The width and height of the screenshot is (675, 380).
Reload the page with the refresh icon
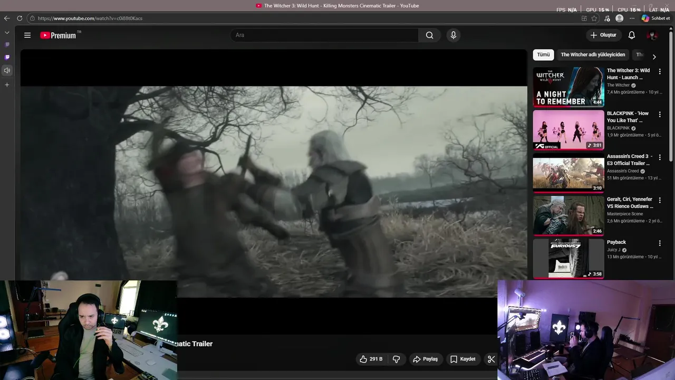tap(20, 18)
